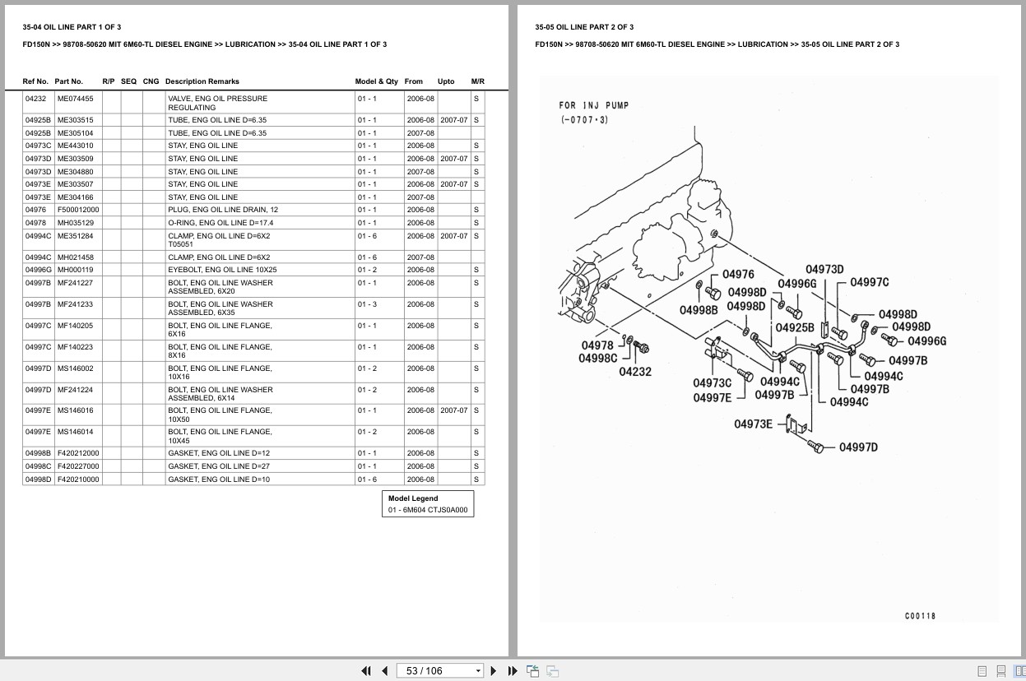Click label 04976 in the diagram

pyautogui.click(x=738, y=275)
